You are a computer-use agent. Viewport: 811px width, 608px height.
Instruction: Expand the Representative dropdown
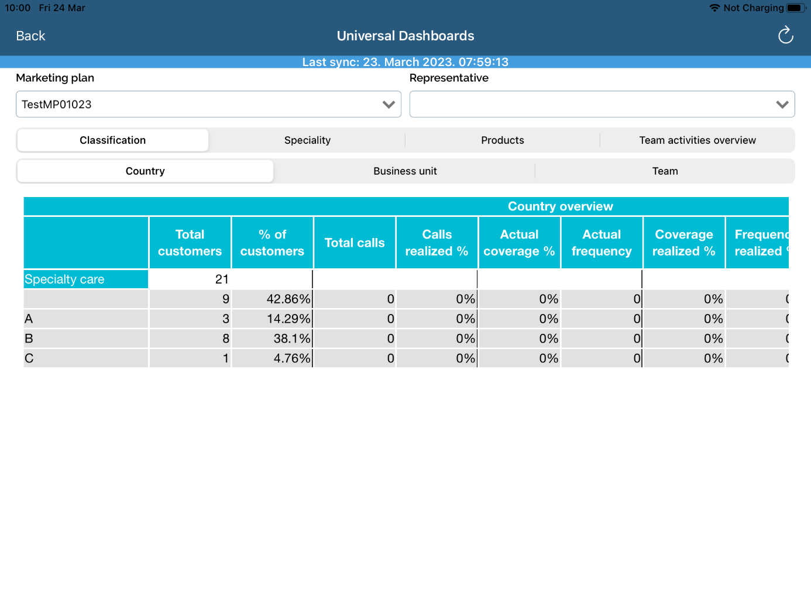[x=602, y=104]
